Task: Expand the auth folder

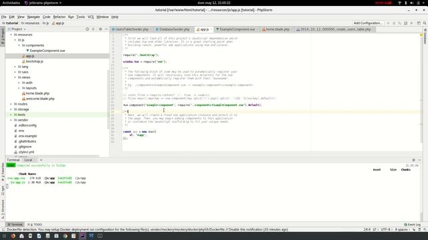Action: 19,83
